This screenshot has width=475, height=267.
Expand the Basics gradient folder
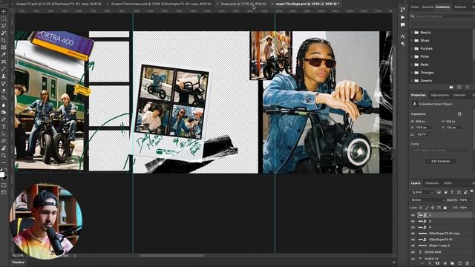click(x=412, y=33)
